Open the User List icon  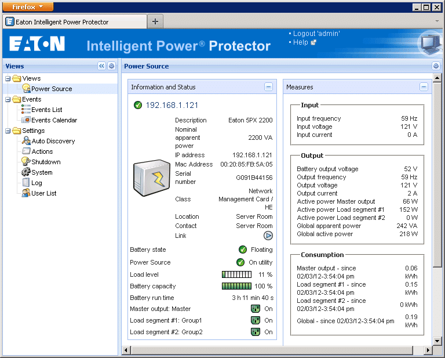click(x=26, y=193)
